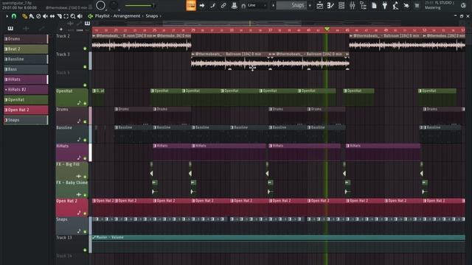472x265 pixels.
Task: Open the Channel rack from top toolbar
Action: coord(341,5)
